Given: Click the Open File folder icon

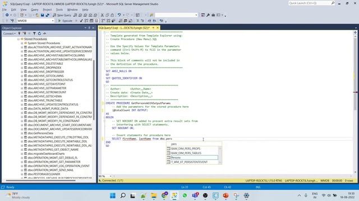Looking at the screenshot, I should click(37, 15).
